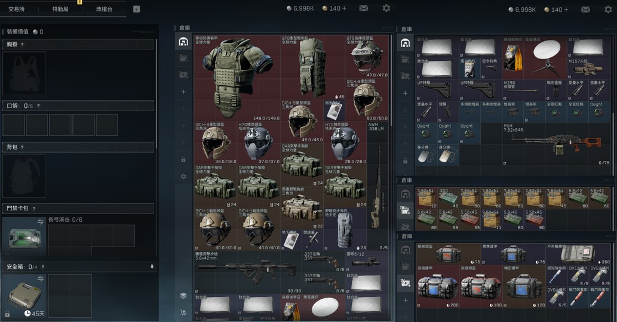Open the gear icon in center warehouse sidebar
This screenshot has height=322, width=617.
point(183,177)
